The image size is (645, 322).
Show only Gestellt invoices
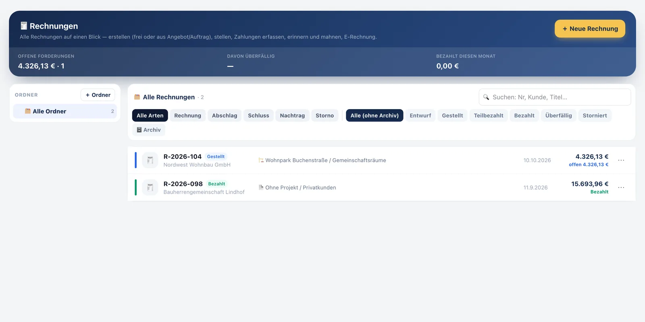(452, 116)
